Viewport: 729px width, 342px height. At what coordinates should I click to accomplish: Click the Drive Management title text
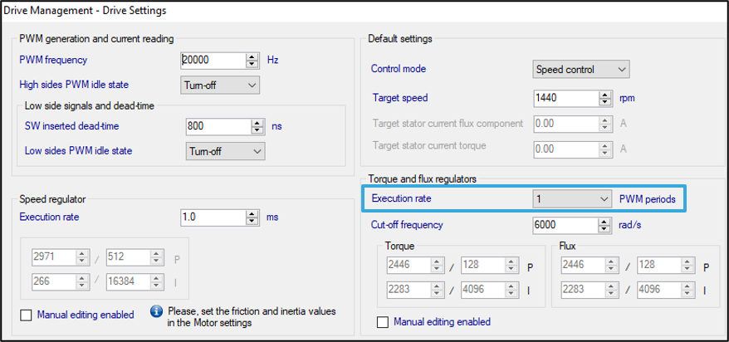(x=85, y=10)
